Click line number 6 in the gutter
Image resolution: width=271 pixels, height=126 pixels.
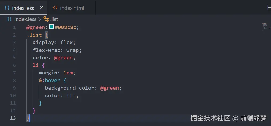14,65
